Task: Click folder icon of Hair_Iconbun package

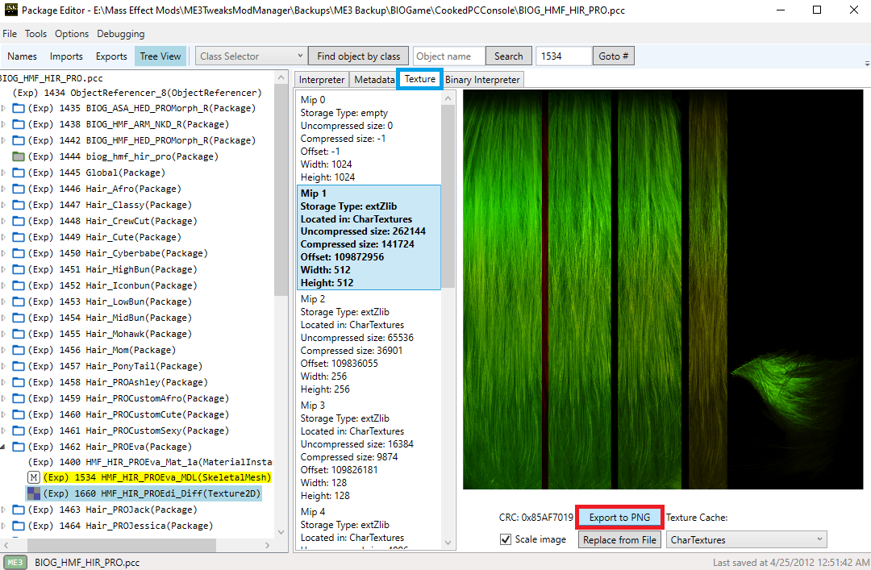Action: [x=19, y=285]
